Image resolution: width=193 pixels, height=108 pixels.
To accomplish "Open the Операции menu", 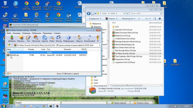I will click(26, 33).
